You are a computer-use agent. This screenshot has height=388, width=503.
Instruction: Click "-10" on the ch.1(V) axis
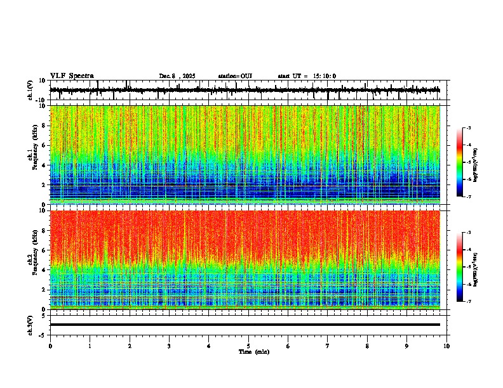(41, 100)
